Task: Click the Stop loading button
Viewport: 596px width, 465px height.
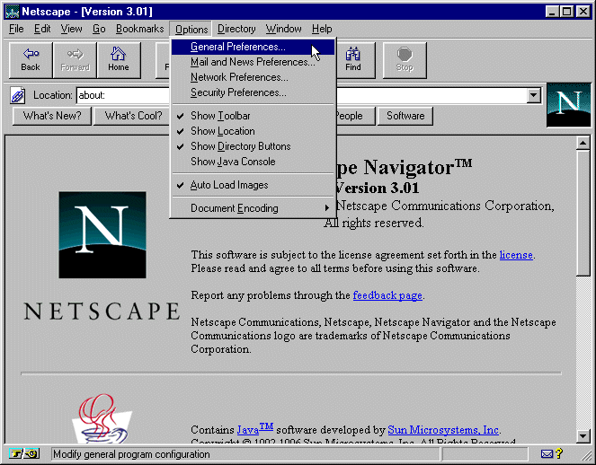Action: pyautogui.click(x=405, y=60)
